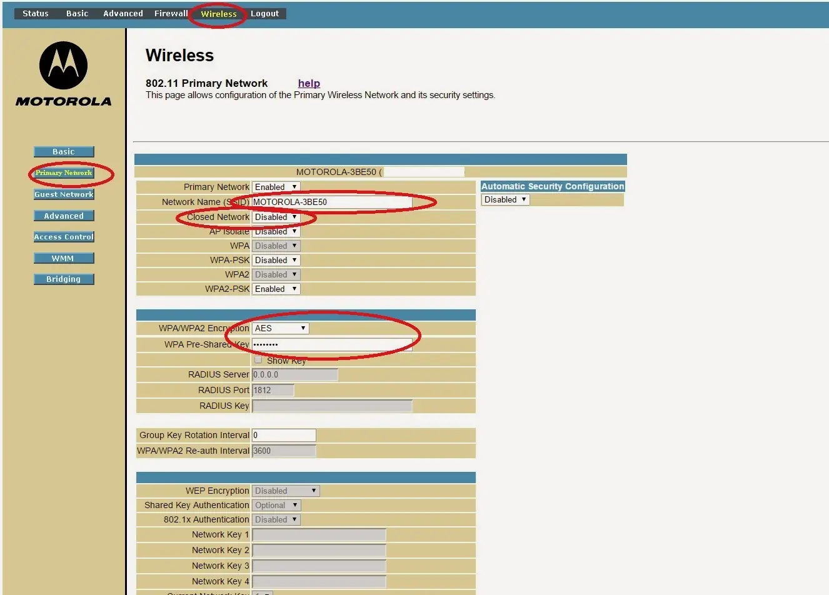
Task: Click the RADIUS Server field
Action: (294, 374)
